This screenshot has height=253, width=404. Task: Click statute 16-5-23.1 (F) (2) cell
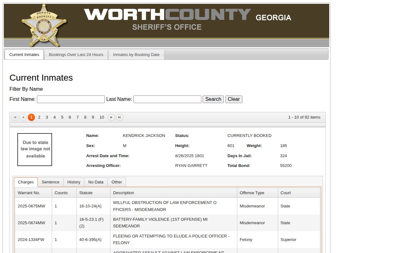pos(93,223)
